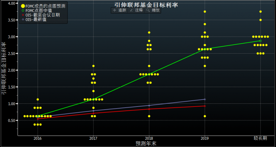Click the red OIS-截至会议日期 legend diamond
This screenshot has height=147, width=276.
click(23, 15)
